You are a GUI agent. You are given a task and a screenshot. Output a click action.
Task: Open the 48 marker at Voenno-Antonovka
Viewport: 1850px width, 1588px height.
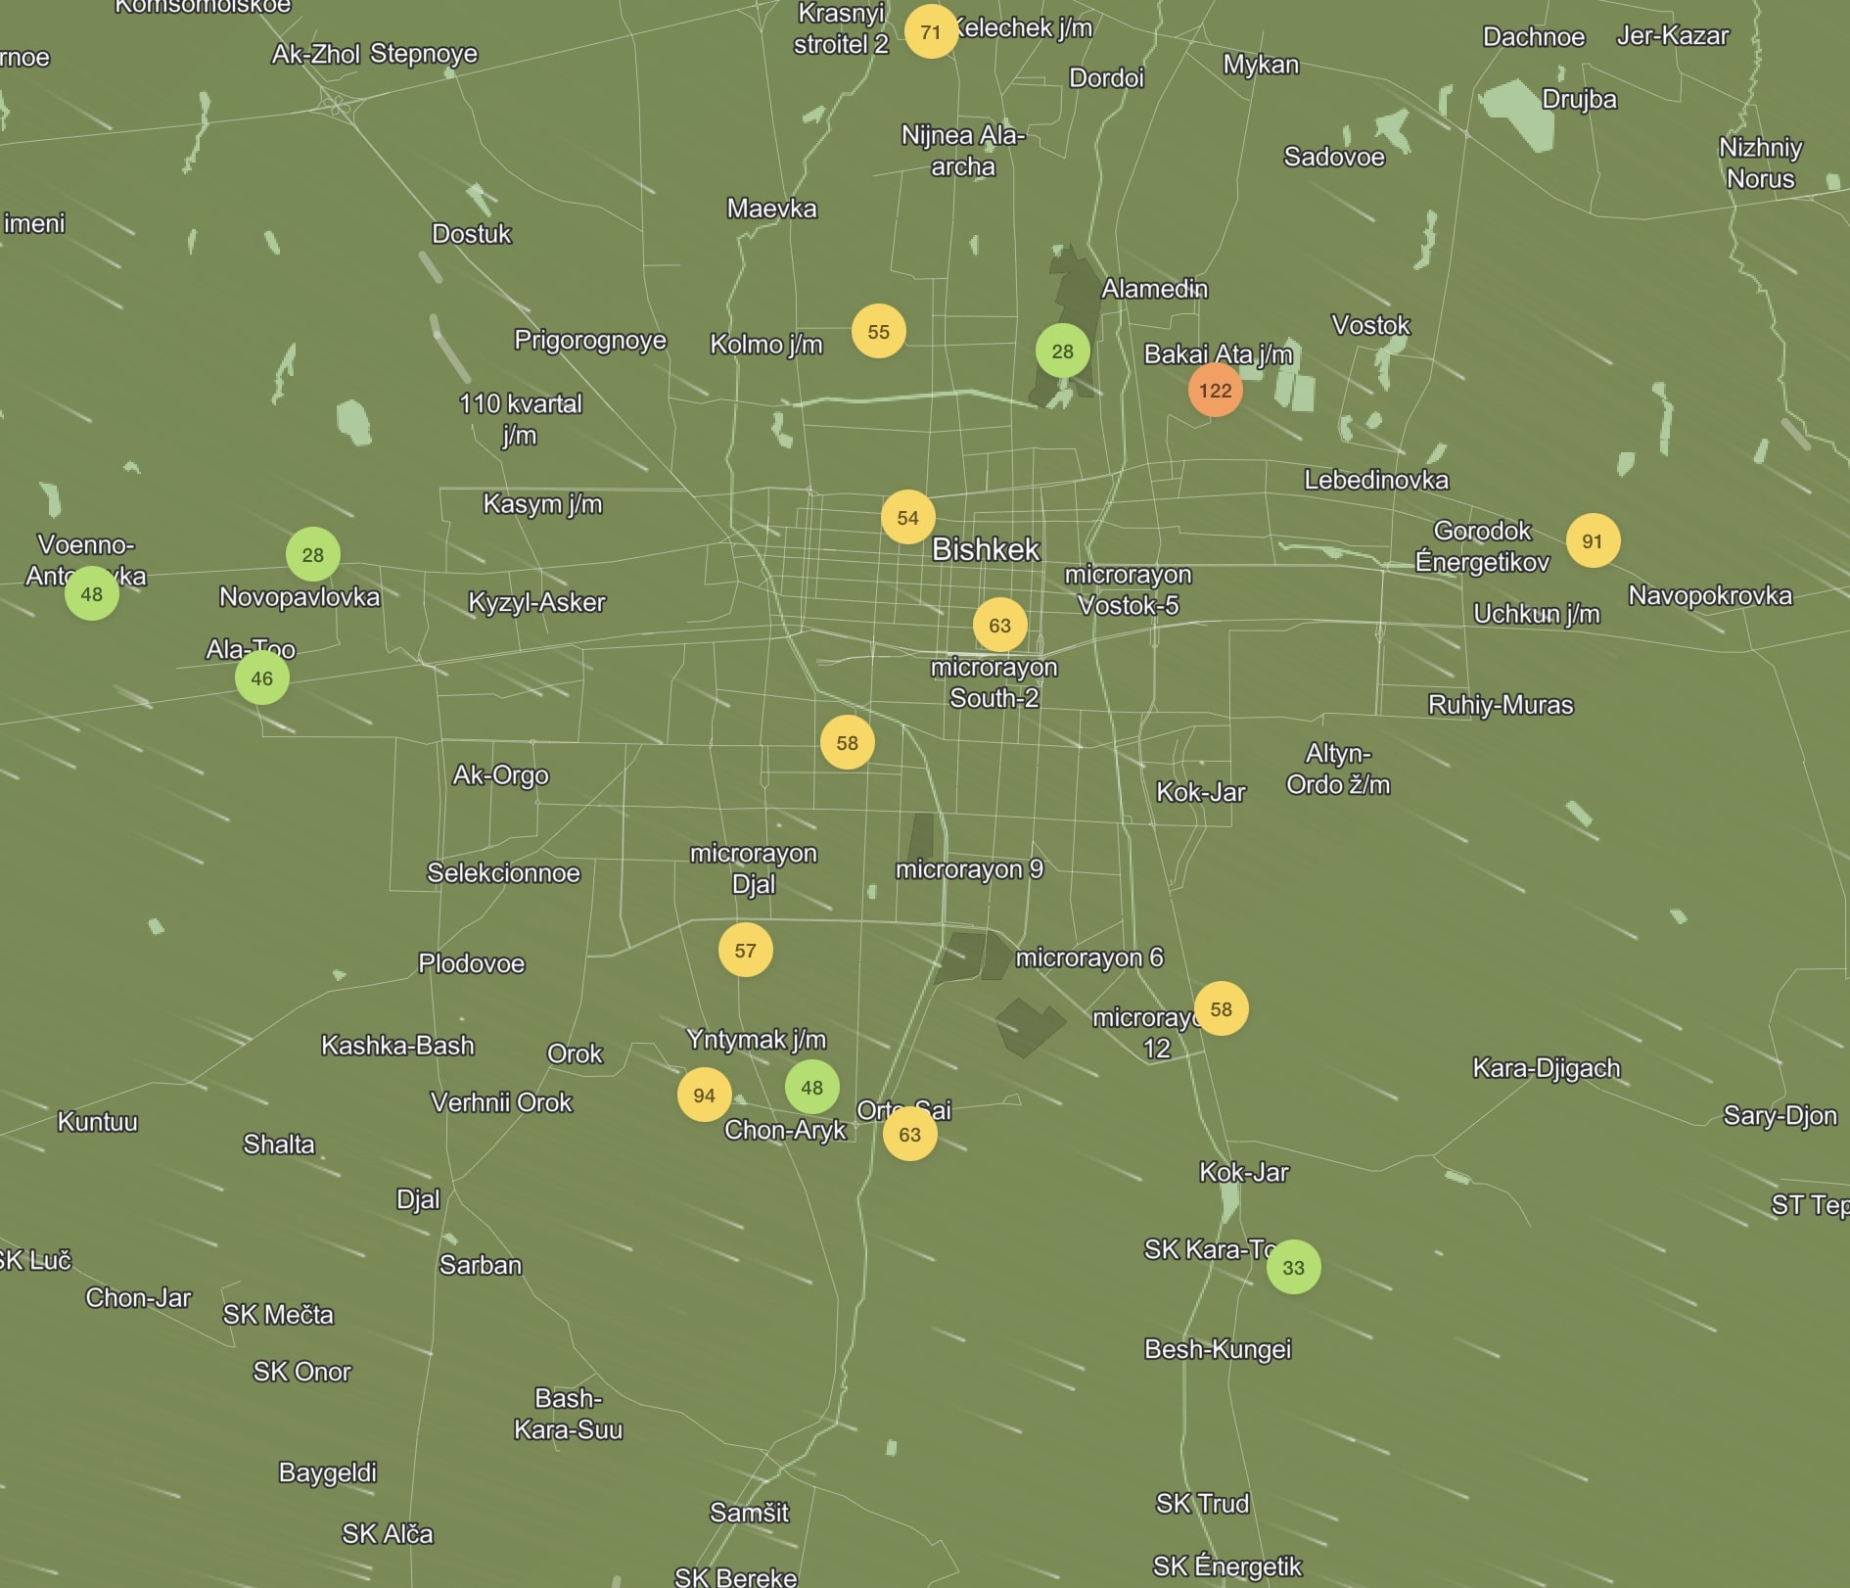point(91,594)
